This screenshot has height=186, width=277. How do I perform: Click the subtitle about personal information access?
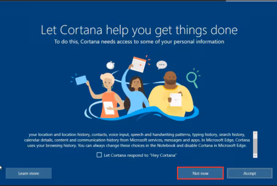point(139,42)
